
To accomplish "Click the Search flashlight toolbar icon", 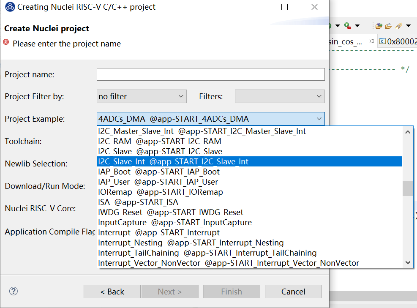I will point(399,26).
